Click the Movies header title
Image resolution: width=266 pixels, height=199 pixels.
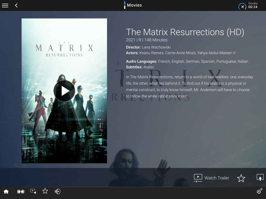(134, 5)
